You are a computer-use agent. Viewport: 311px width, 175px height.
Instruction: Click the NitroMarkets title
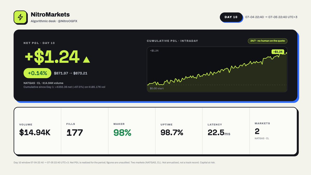50,15
